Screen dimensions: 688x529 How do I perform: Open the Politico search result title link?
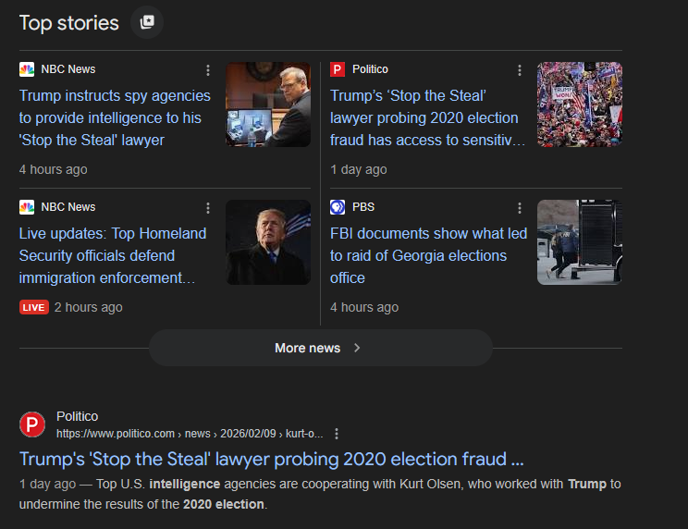272,459
